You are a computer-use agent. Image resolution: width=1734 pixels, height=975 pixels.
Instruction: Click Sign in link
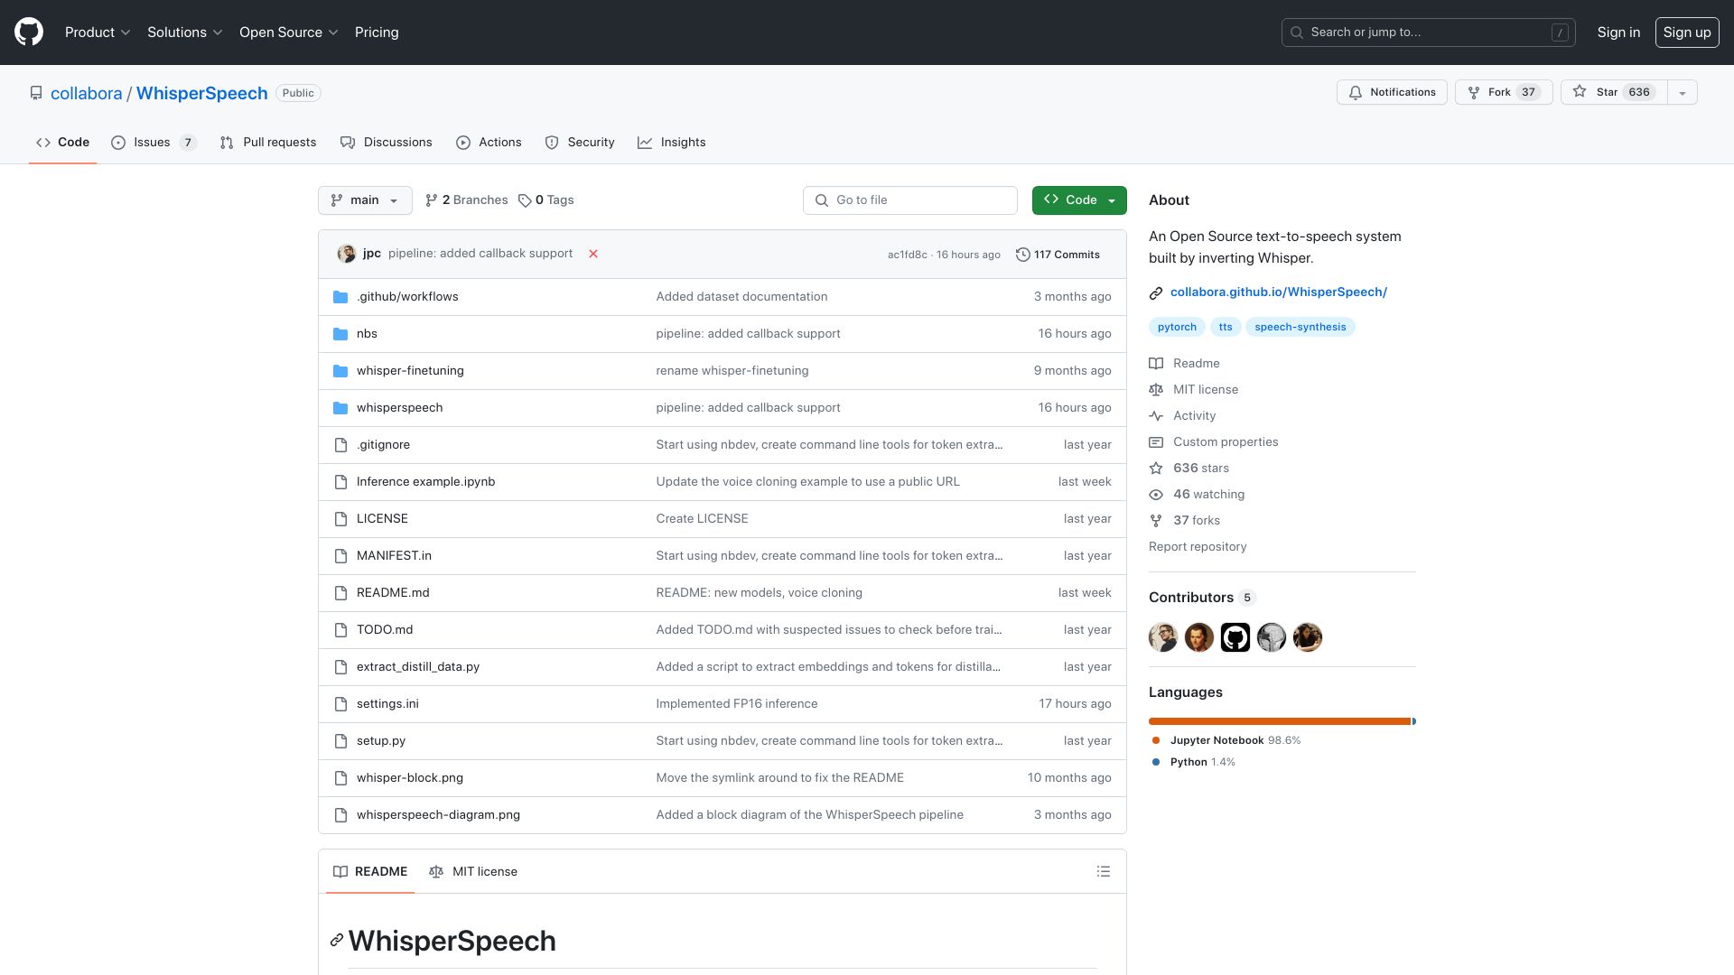(1618, 32)
